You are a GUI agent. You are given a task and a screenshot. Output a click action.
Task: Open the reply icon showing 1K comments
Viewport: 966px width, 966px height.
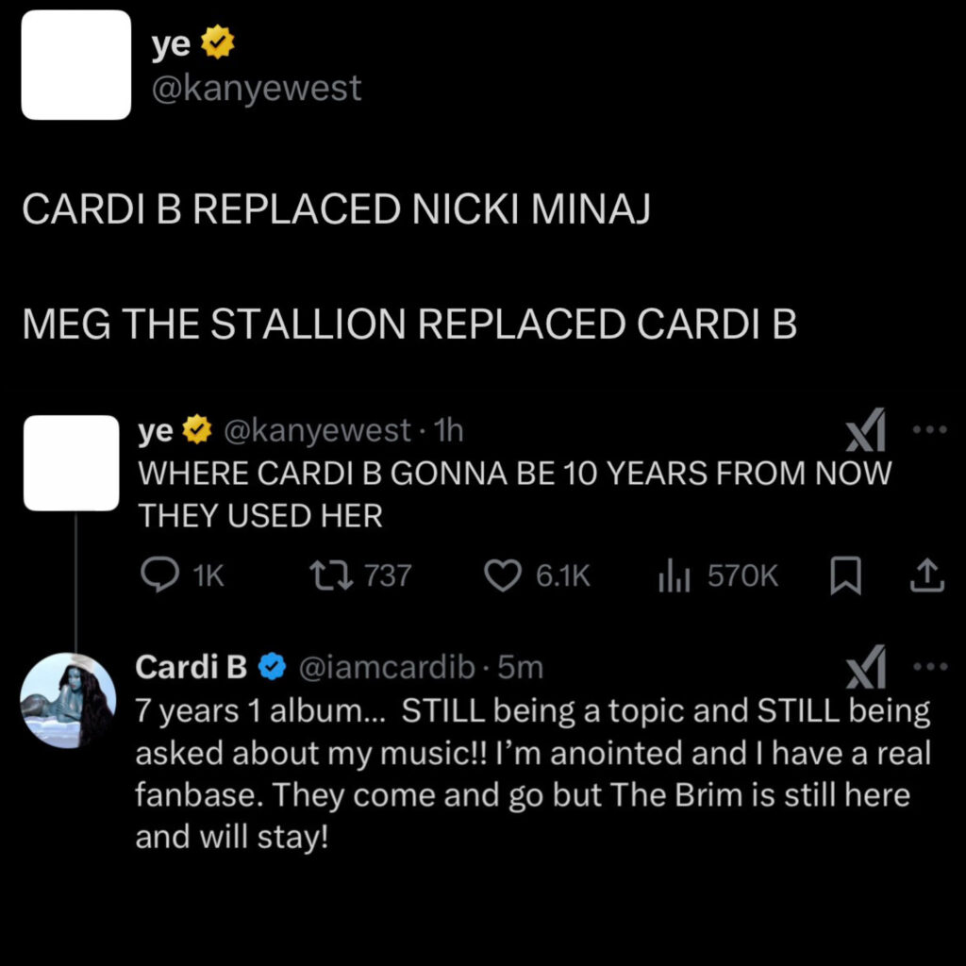pyautogui.click(x=160, y=575)
